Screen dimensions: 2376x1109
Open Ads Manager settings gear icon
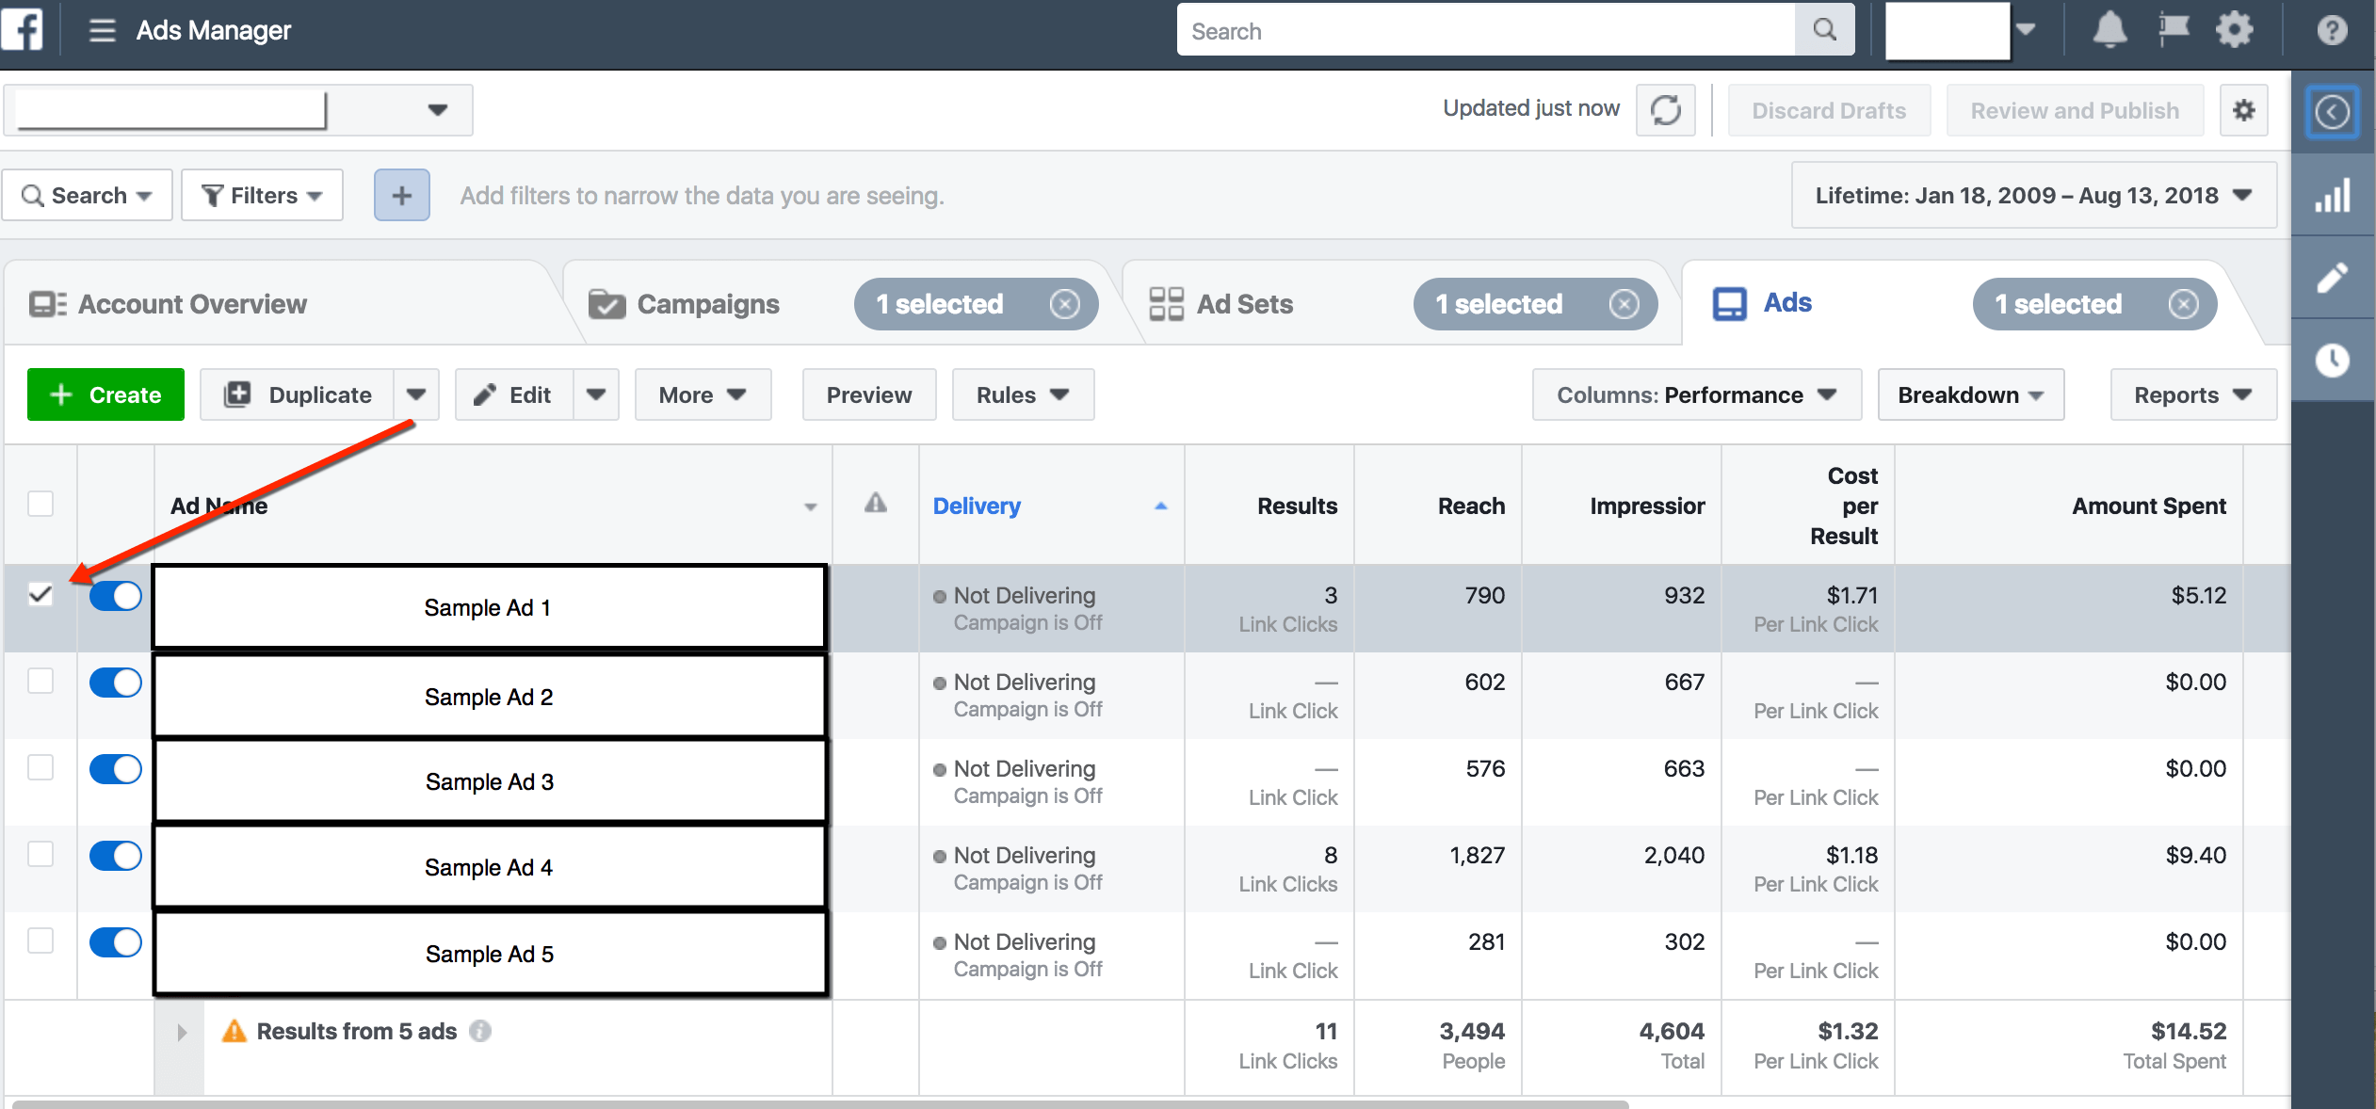pyautogui.click(x=2235, y=29)
